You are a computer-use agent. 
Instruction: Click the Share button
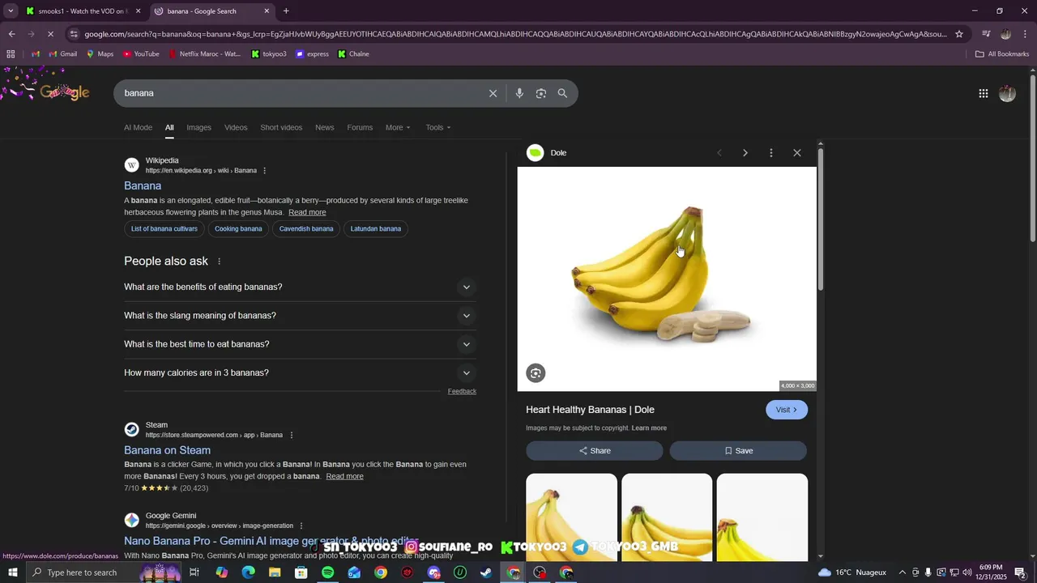pos(595,451)
